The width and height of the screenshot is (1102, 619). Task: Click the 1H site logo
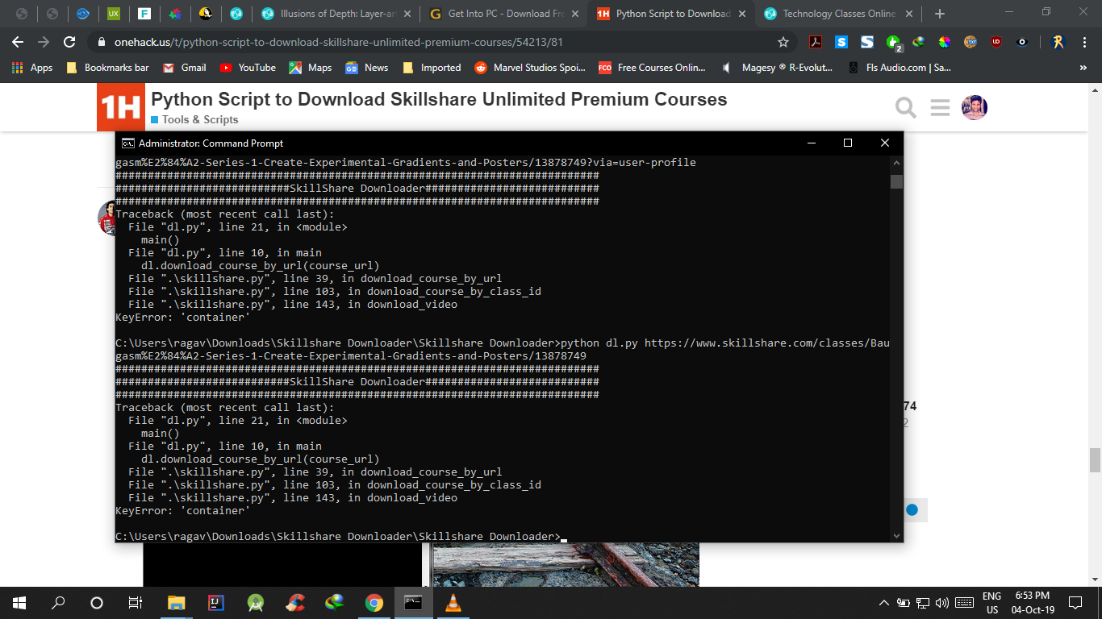121,107
